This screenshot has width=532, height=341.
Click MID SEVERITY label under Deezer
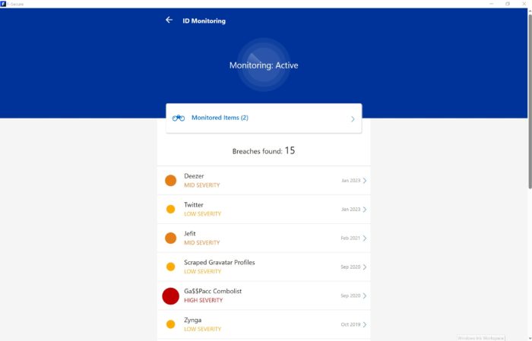tap(202, 185)
